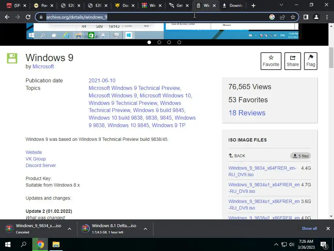Screen dimensions: 334x251
Task: Select the third carousel dot
Action: [x=169, y=42]
